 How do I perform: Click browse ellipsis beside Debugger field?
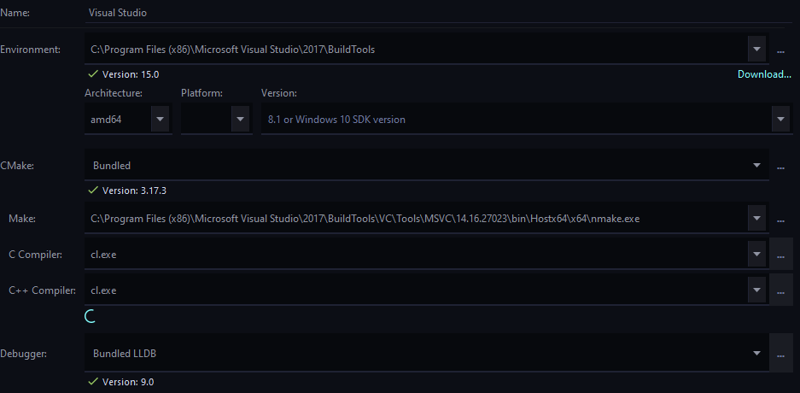[780, 353]
